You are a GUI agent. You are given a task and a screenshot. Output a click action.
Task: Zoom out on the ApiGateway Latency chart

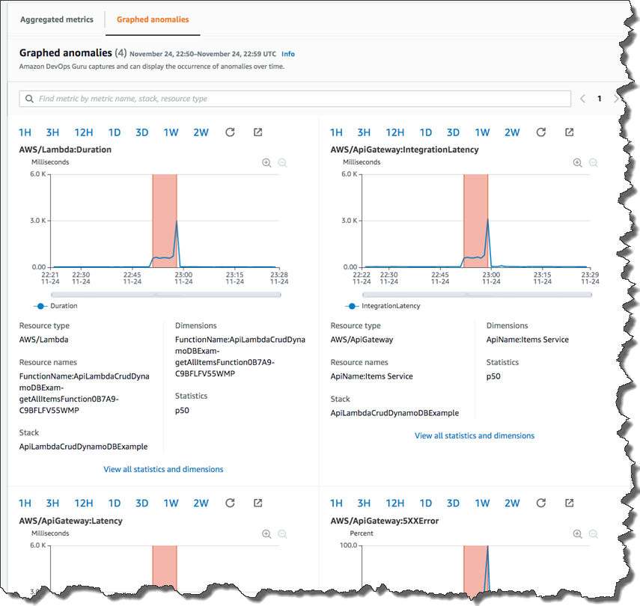[x=282, y=533]
